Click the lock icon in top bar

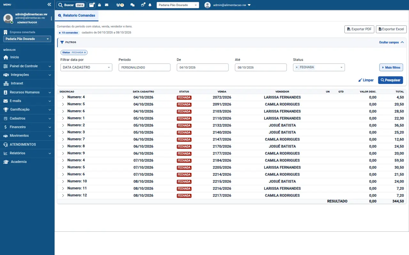tap(99, 5)
